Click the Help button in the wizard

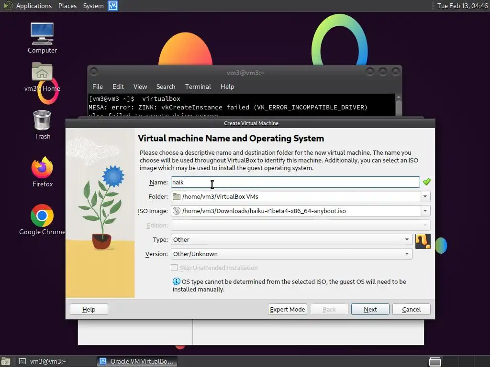tap(89, 309)
